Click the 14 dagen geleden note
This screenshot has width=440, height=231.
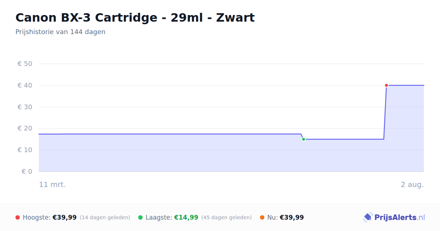point(105,217)
